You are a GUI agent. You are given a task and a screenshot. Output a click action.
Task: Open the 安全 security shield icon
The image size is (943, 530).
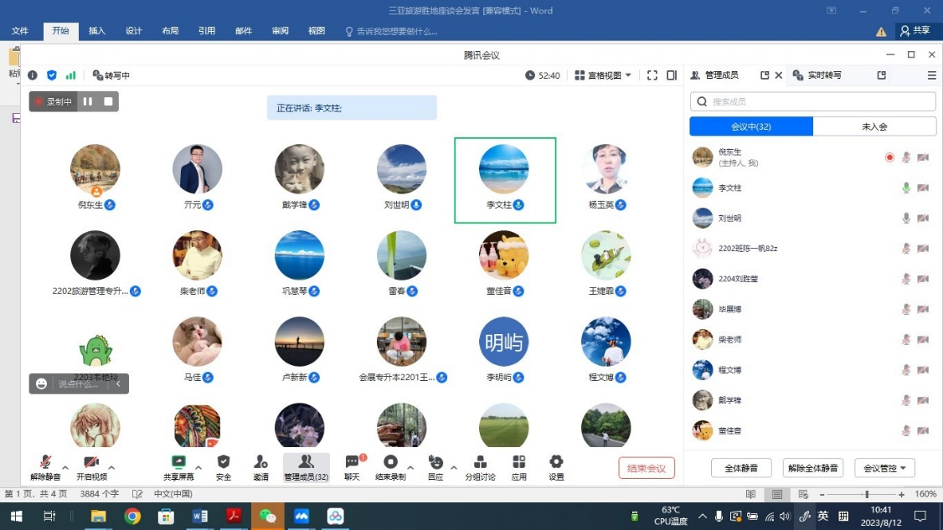(224, 462)
